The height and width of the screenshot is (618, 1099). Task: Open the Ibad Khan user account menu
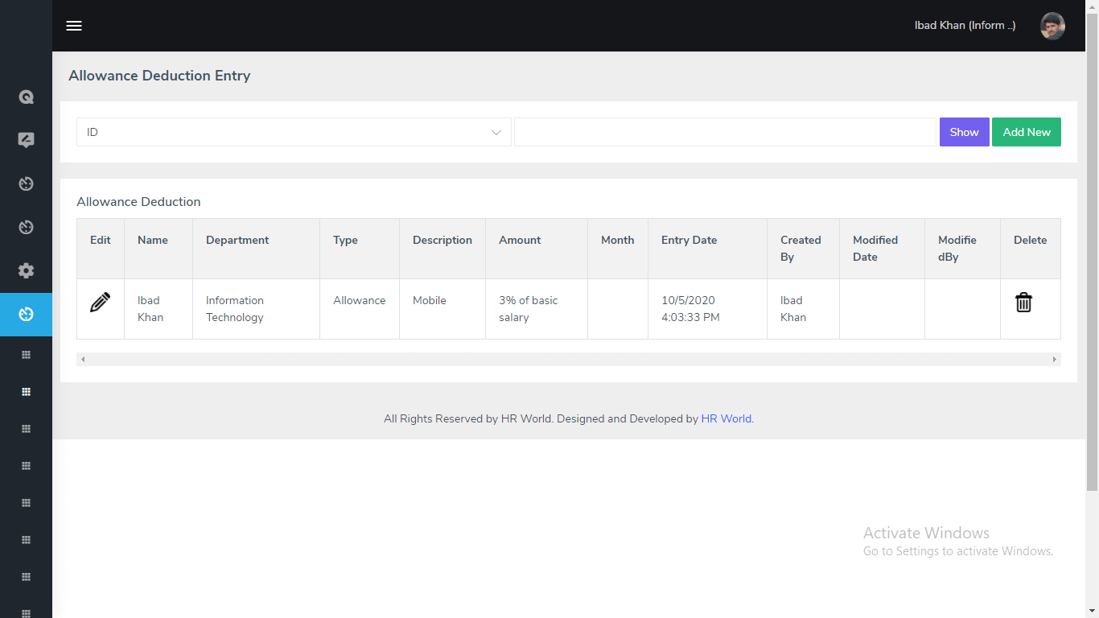tap(965, 26)
